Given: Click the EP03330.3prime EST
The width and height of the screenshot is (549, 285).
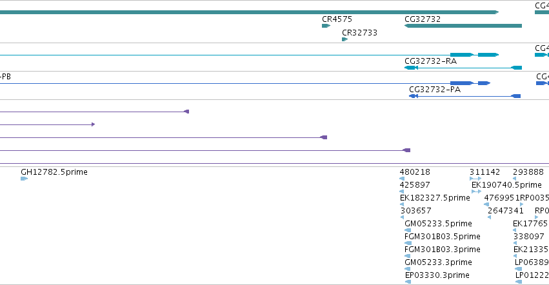Looking at the screenshot, I should (x=437, y=275).
